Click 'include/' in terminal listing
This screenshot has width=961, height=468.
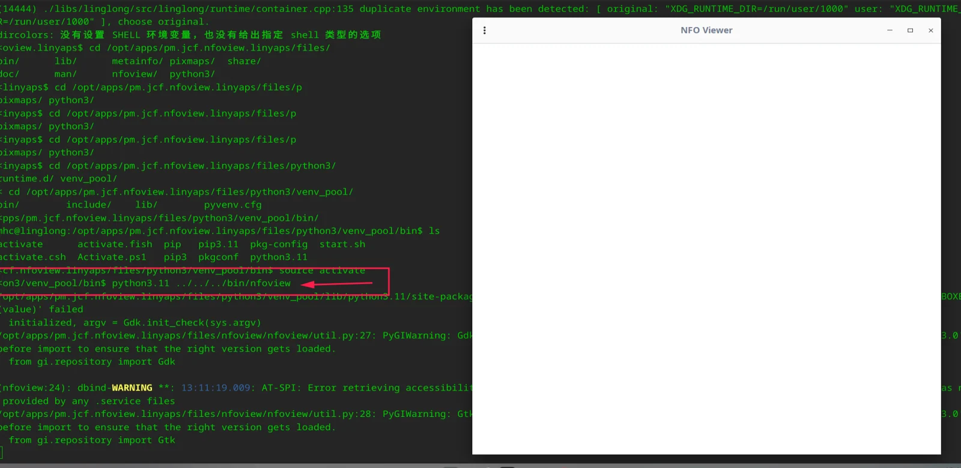(89, 205)
